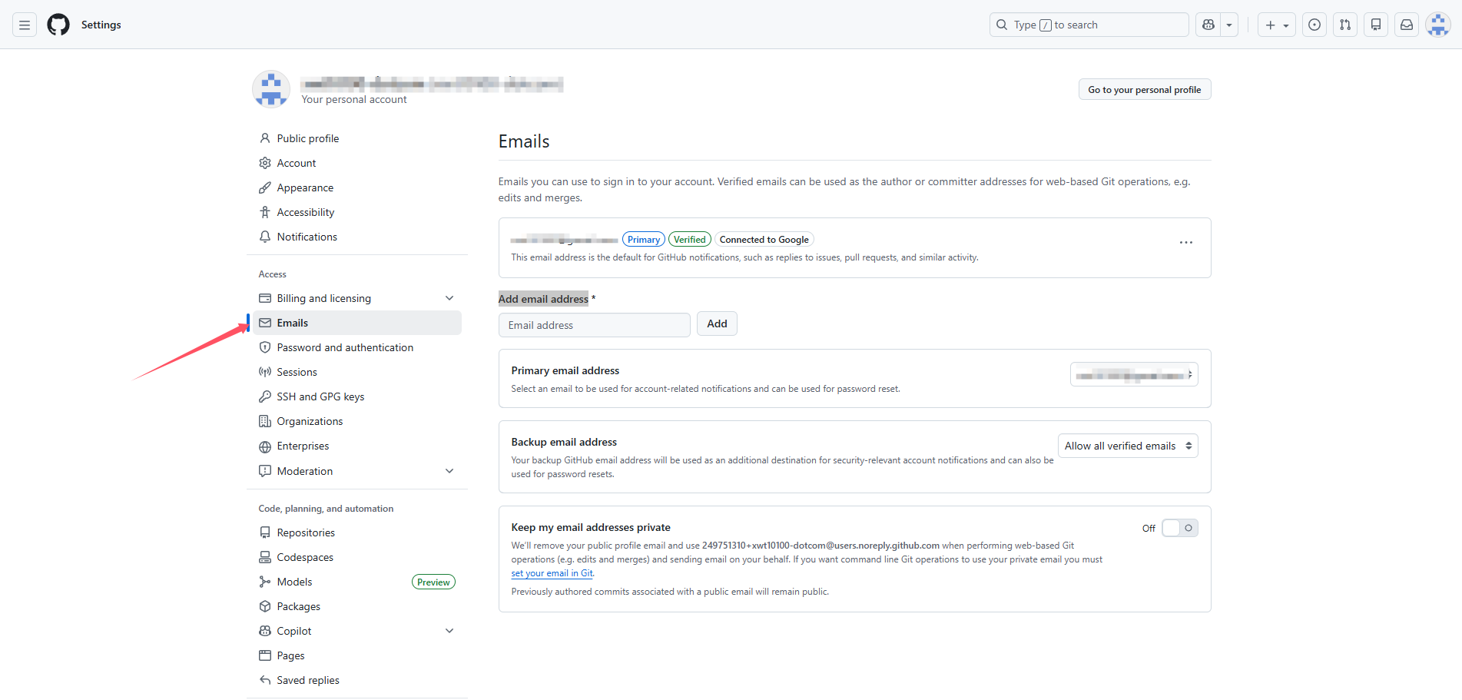This screenshot has width=1462, height=700.
Task: Open SSH and GPG keys settings
Action: pyautogui.click(x=320, y=396)
